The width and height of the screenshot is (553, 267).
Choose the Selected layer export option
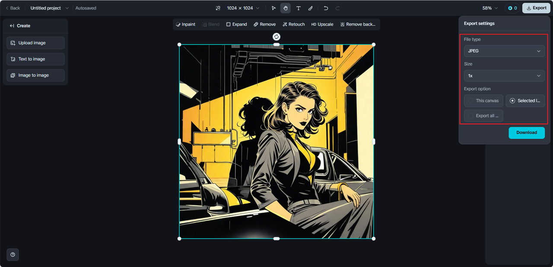coord(525,101)
